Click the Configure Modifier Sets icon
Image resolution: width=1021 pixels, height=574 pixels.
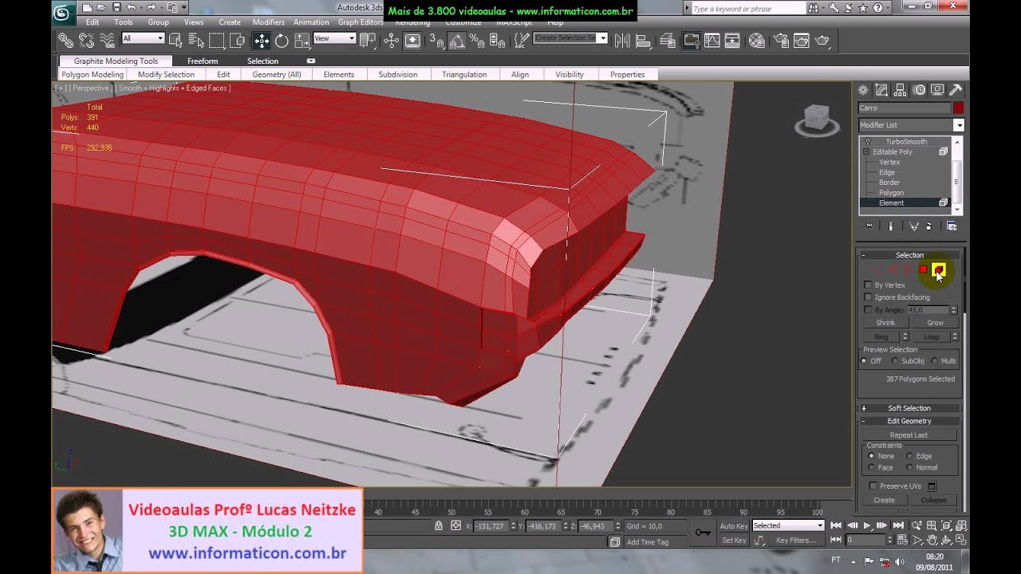pyautogui.click(x=952, y=226)
